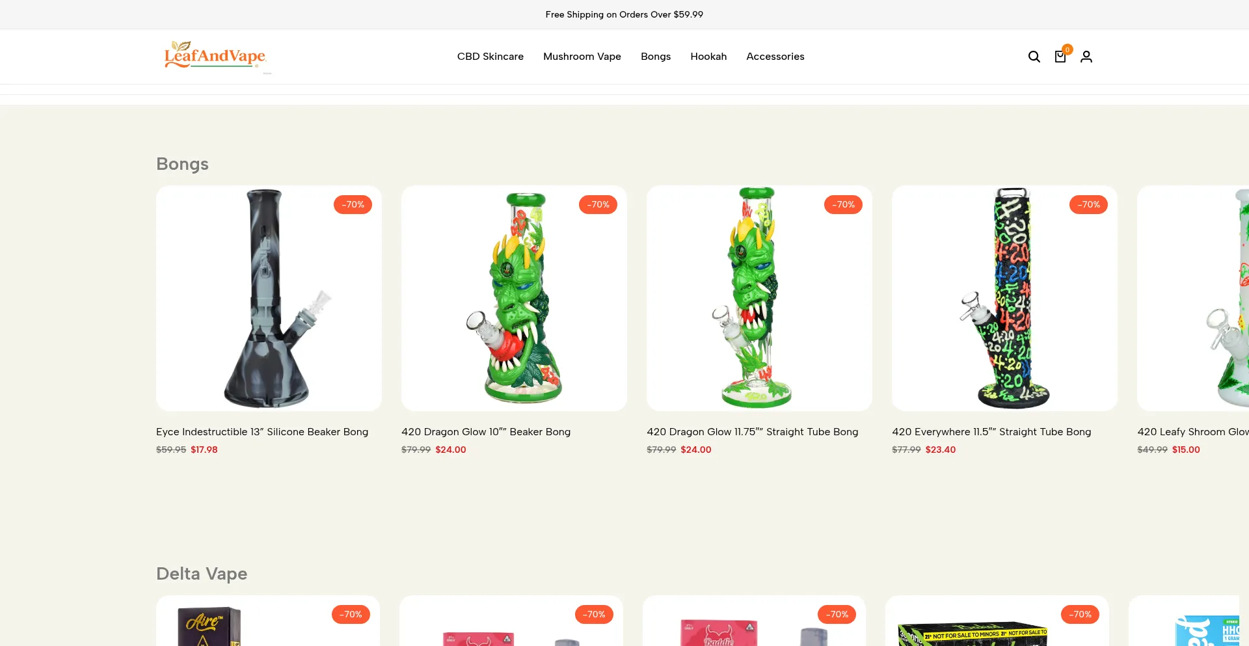
Task: Open the CBD Skincare menu
Action: click(x=490, y=57)
